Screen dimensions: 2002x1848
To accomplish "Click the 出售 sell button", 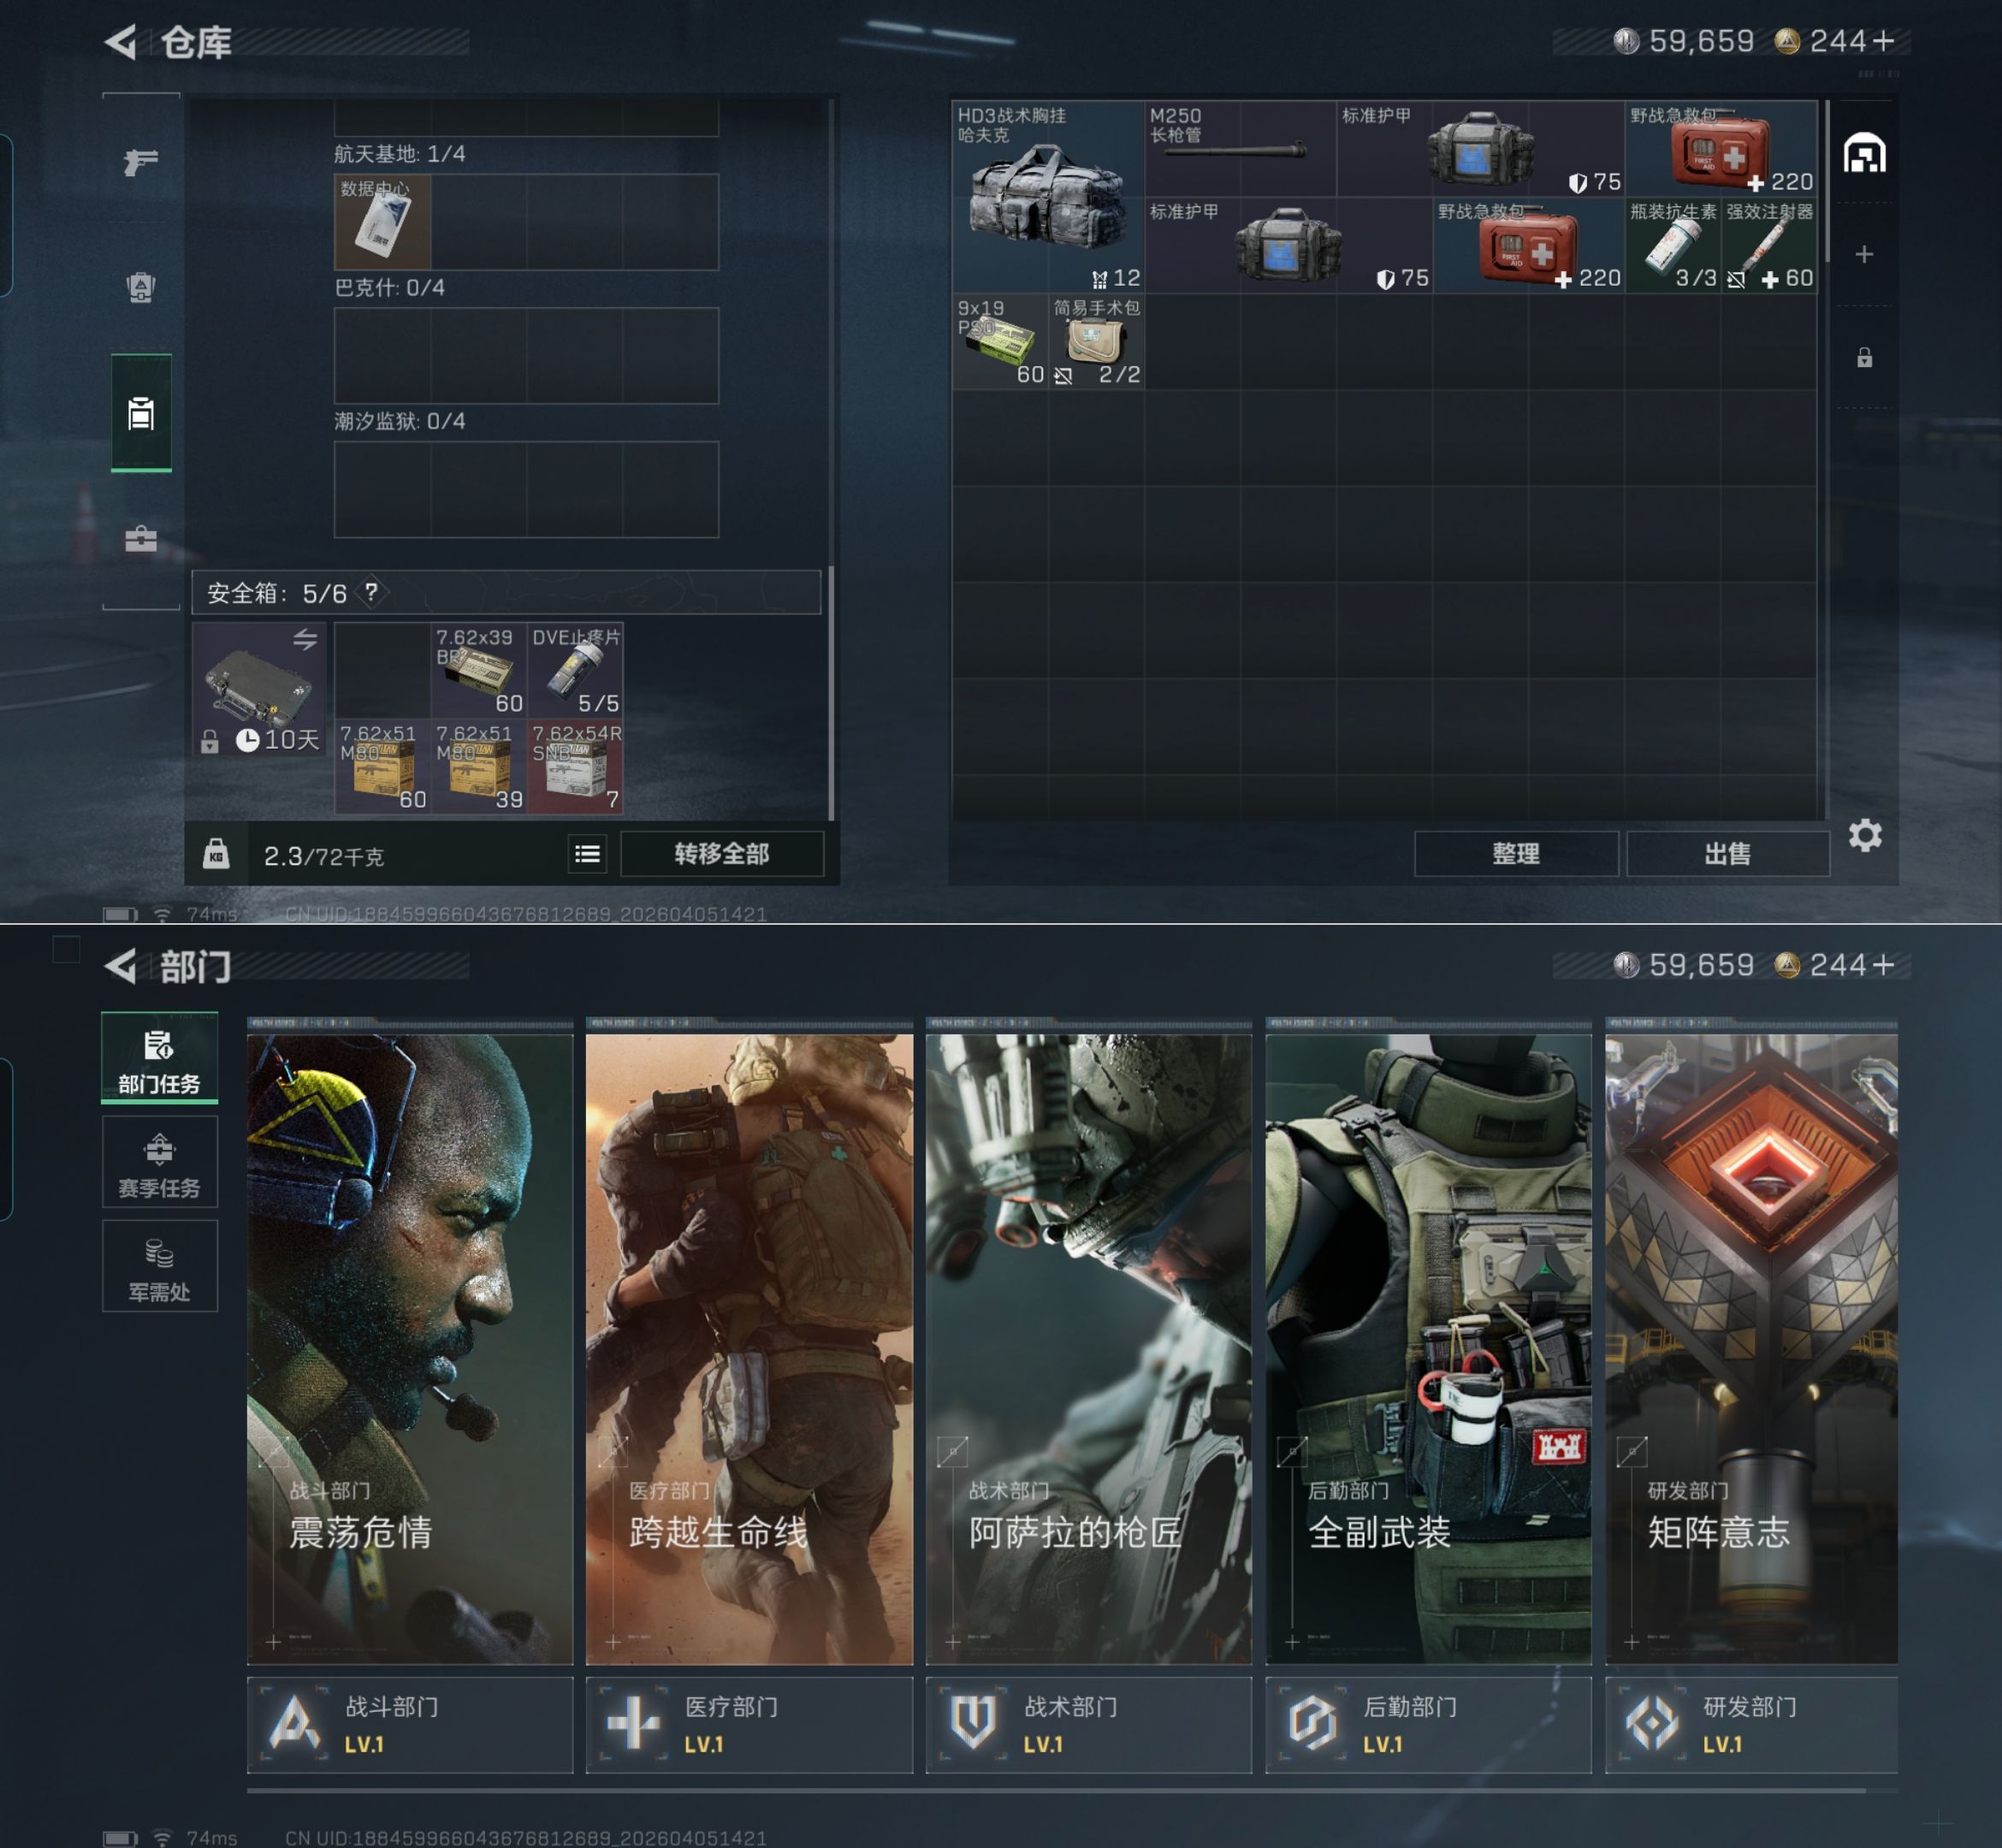I will point(1727,853).
